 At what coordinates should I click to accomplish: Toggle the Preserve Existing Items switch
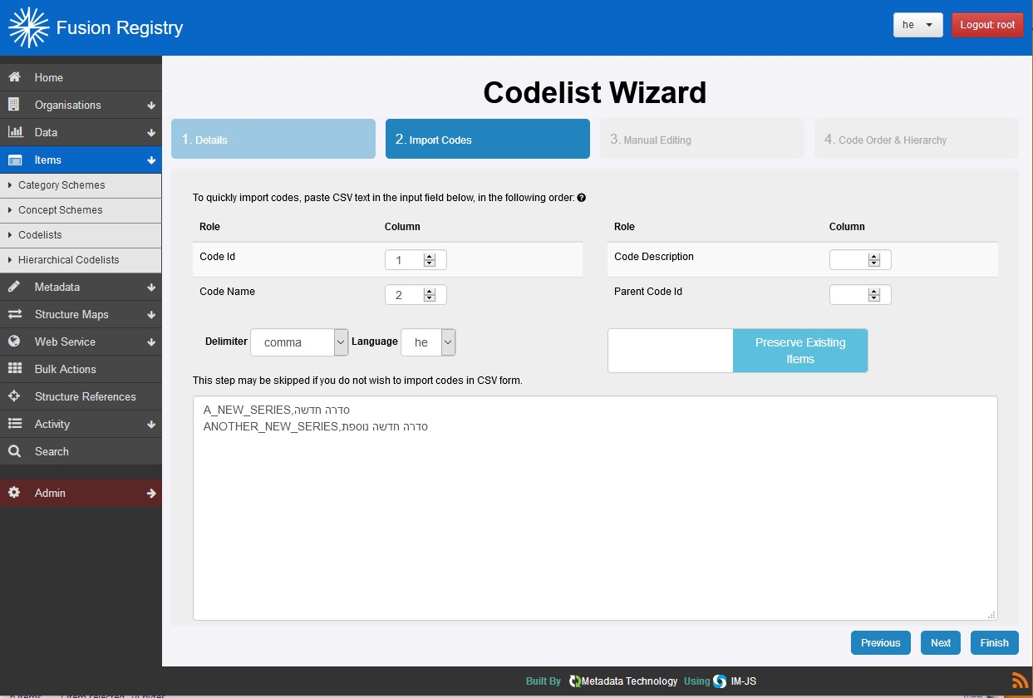(737, 351)
